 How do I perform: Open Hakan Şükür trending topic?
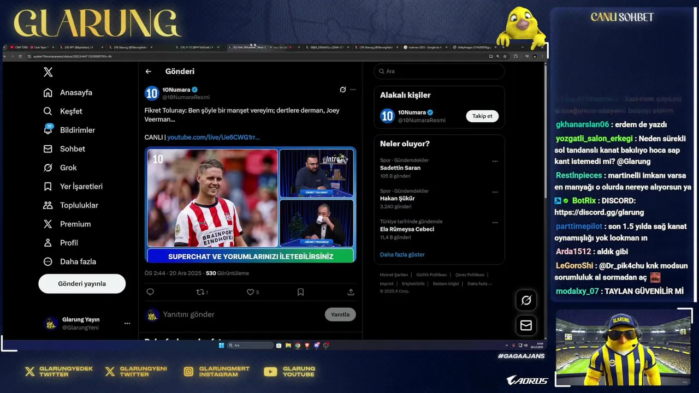(398, 199)
